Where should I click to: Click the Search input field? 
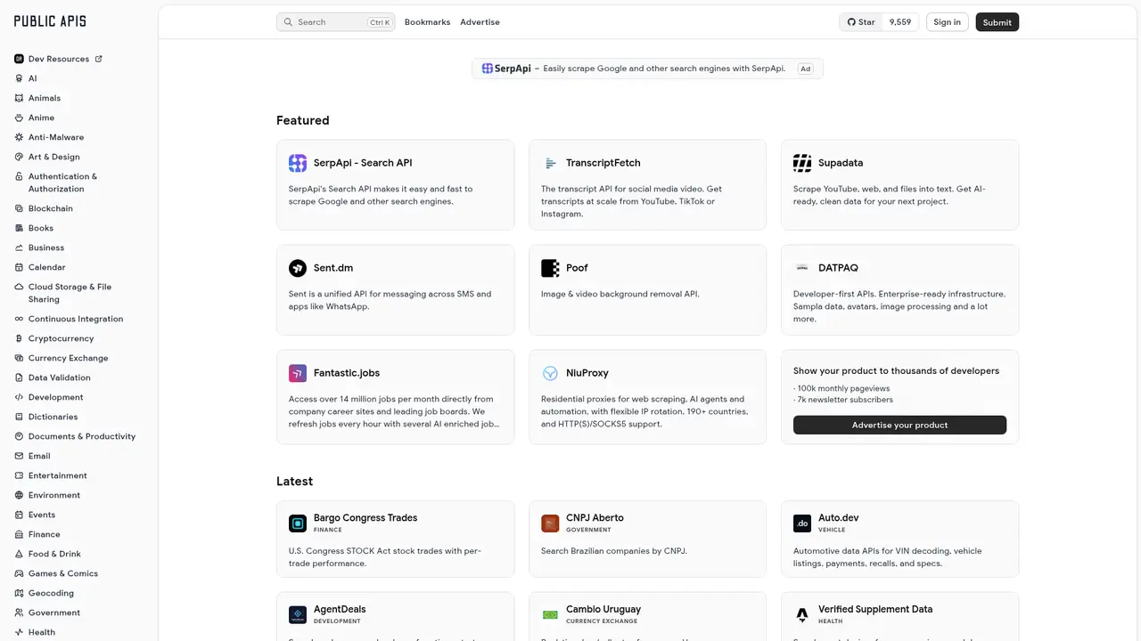335,22
